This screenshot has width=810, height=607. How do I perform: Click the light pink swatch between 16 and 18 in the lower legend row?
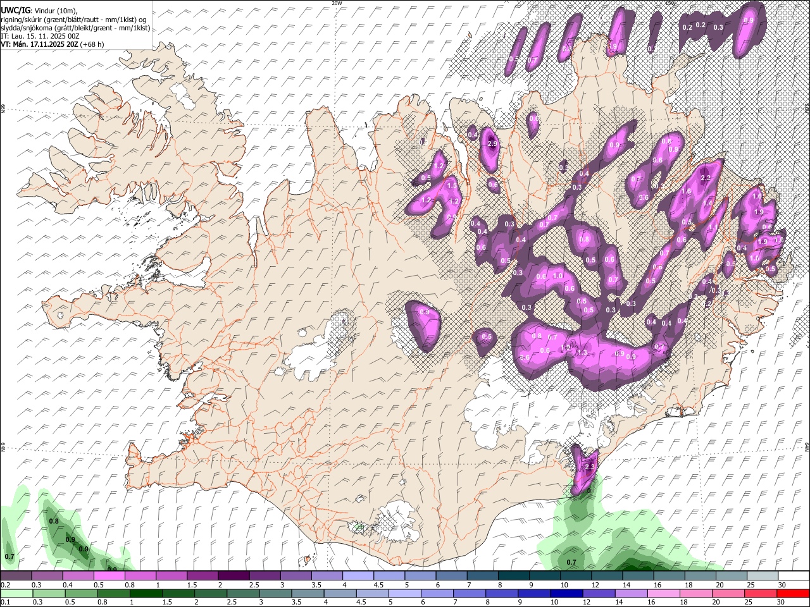tap(663, 594)
